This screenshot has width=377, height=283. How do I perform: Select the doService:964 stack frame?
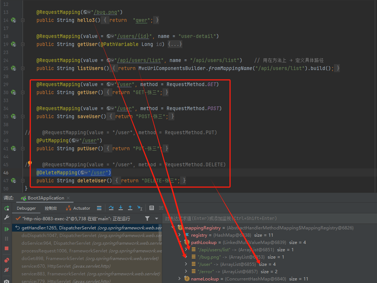click(x=87, y=243)
